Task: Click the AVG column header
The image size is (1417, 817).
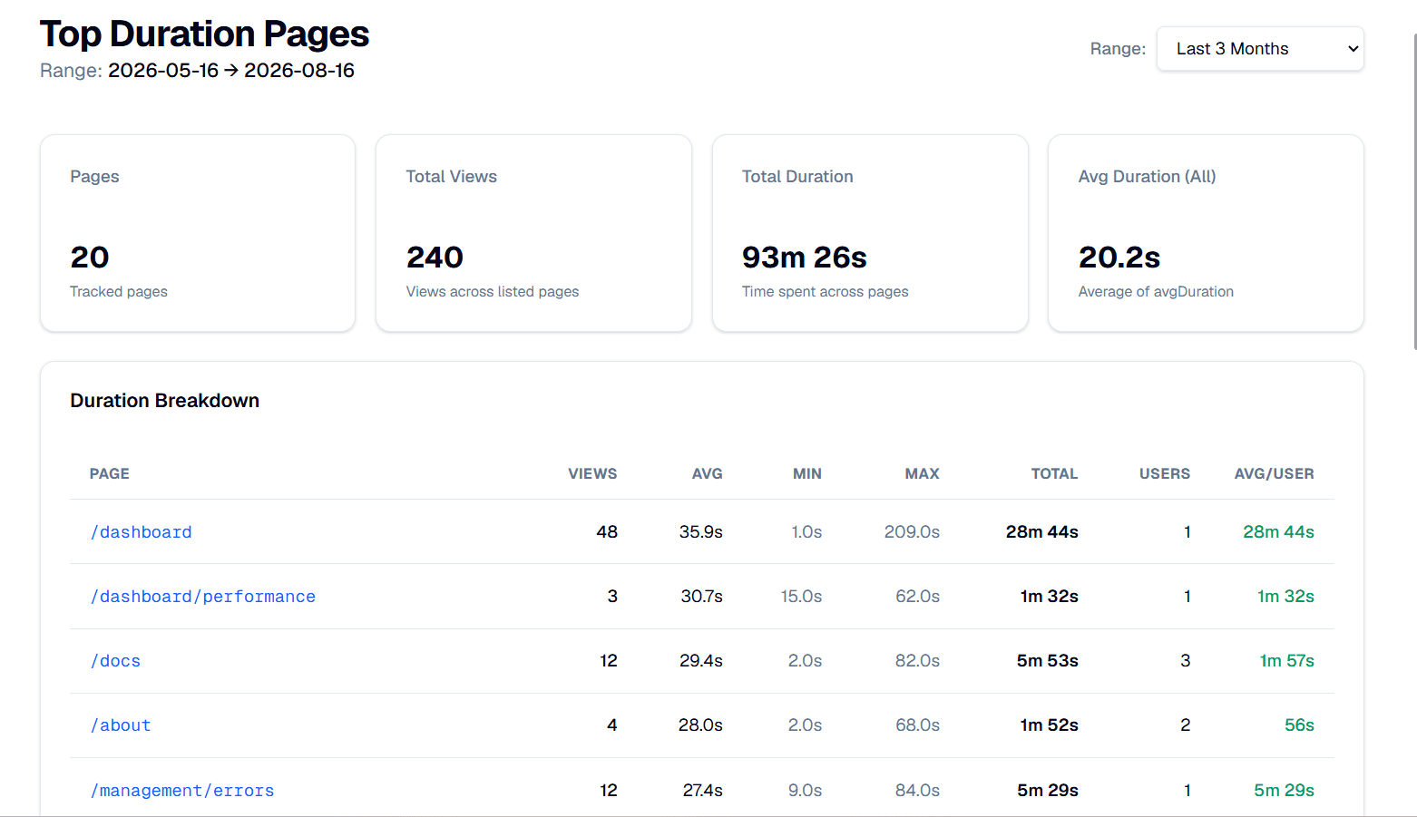Action: click(x=708, y=473)
